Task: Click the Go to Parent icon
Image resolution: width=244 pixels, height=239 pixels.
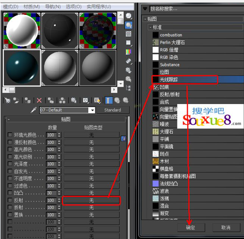Action: click(117, 100)
